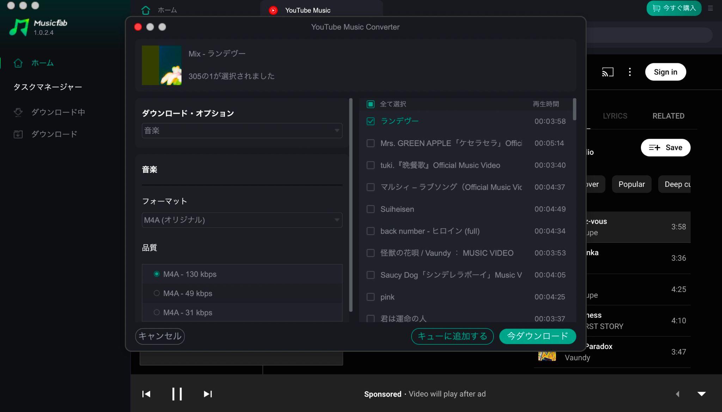Image resolution: width=722 pixels, height=412 pixels.
Task: Click the queue row with duration 3:36
Action: 638,258
